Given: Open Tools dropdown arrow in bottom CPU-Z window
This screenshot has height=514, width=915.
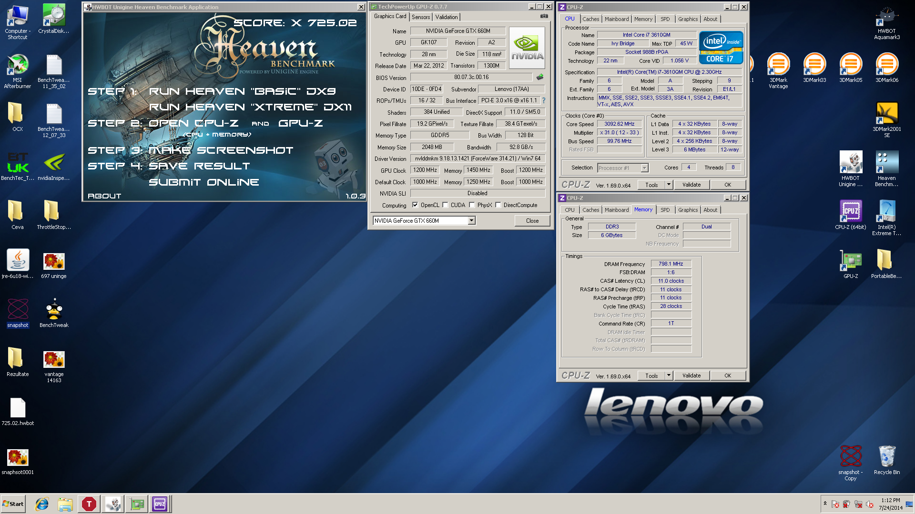Looking at the screenshot, I should pyautogui.click(x=669, y=376).
